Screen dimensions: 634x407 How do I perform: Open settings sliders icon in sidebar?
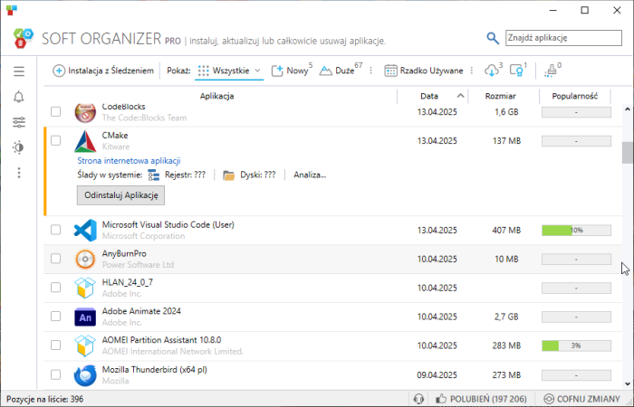pos(19,122)
